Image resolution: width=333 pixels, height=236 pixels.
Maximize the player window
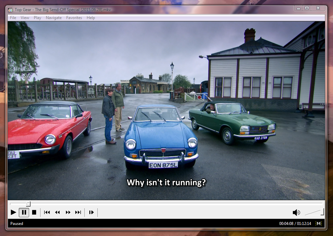307,8
